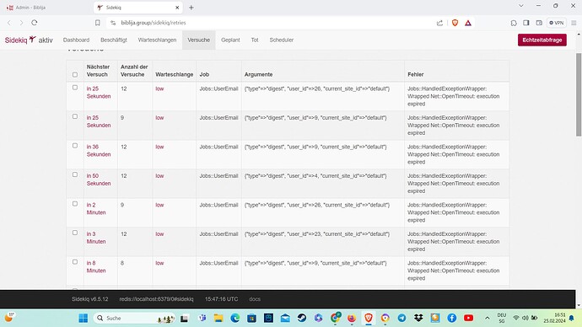Open the Windows Start menu
This screenshot has width=582, height=327.
click(84, 318)
